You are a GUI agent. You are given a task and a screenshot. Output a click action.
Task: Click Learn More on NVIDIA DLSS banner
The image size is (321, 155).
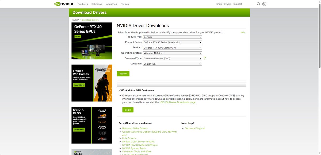click(x=79, y=130)
